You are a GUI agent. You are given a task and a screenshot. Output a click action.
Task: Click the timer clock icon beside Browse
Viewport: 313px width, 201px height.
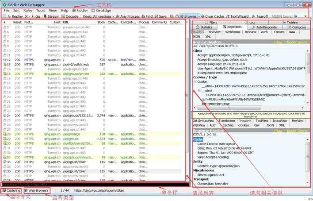coord(177,16)
